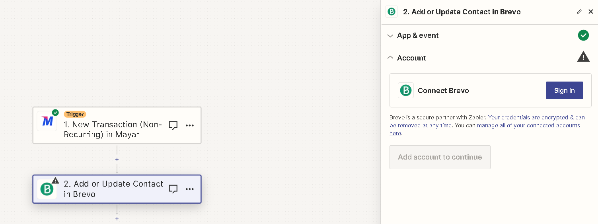Click the Brevo logo beside Connect Brevo
This screenshot has height=224, width=598.
click(406, 90)
